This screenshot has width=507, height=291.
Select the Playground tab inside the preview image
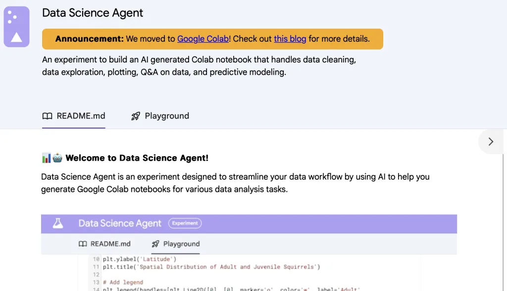pos(175,243)
